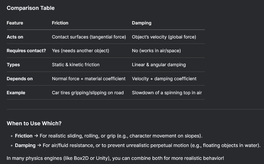This screenshot has width=264, height=164.
Task: Select the "Damping" table column header
Action: (x=141, y=23)
